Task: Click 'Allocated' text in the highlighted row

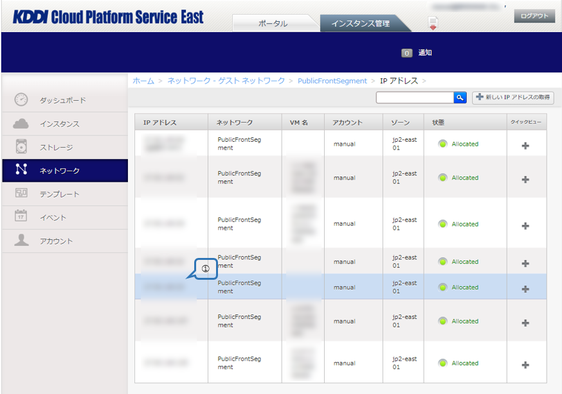Action: 465,287
